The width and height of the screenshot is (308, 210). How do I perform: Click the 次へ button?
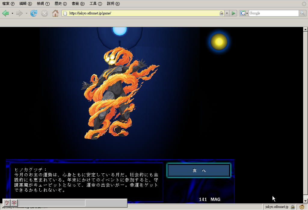point(199,170)
